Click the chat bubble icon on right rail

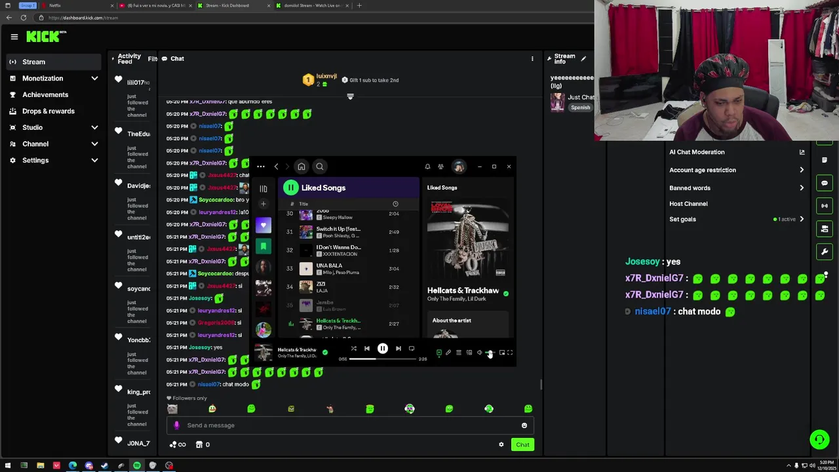click(x=825, y=183)
